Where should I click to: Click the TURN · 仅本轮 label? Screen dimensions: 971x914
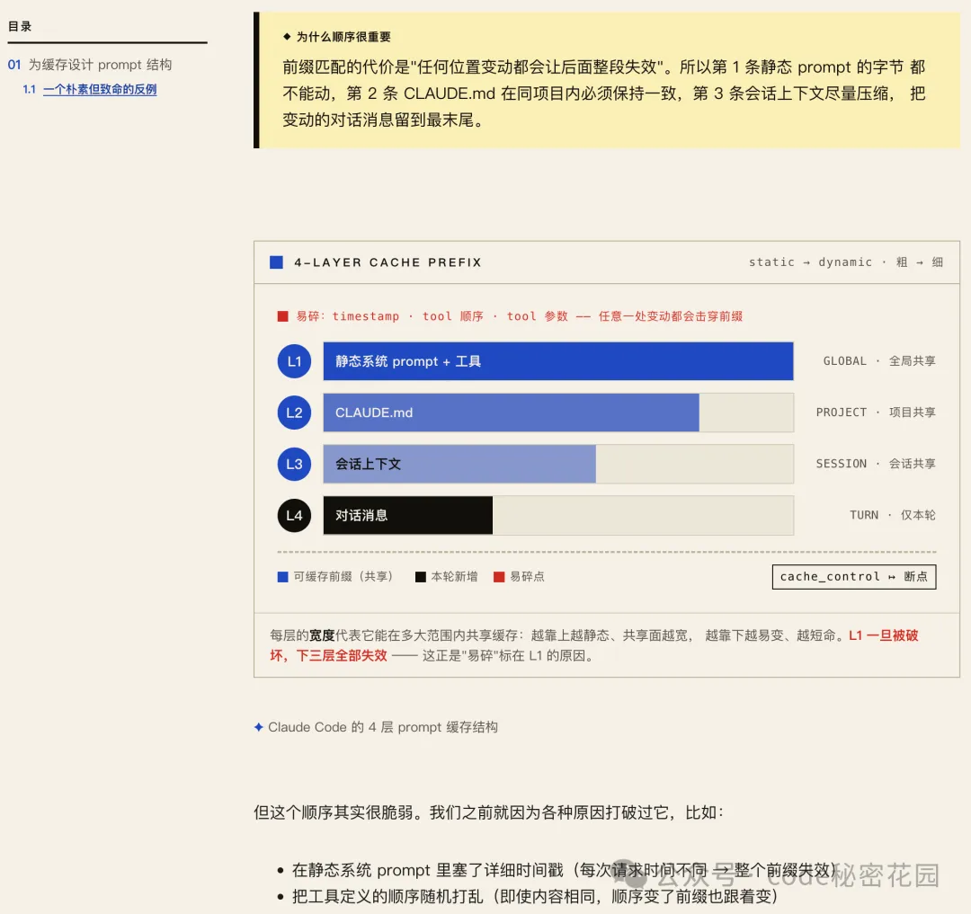coord(893,515)
